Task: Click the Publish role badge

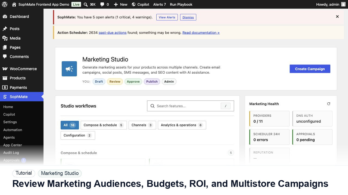Action: pos(152,82)
